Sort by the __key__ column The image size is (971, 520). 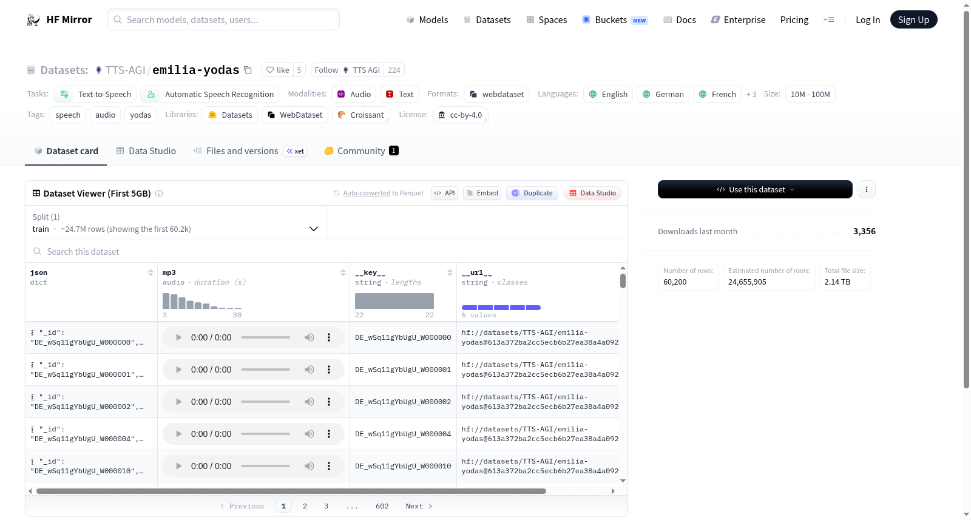[450, 273]
